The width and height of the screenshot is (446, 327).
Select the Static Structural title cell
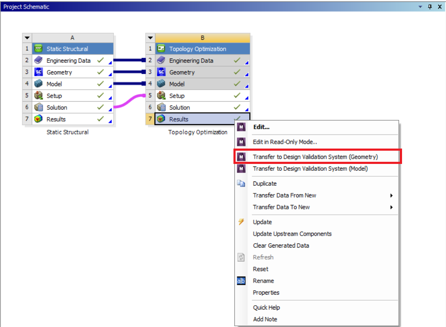tap(73, 49)
